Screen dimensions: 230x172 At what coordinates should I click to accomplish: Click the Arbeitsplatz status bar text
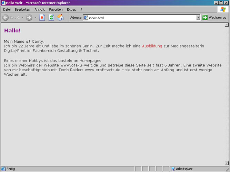click(184, 169)
